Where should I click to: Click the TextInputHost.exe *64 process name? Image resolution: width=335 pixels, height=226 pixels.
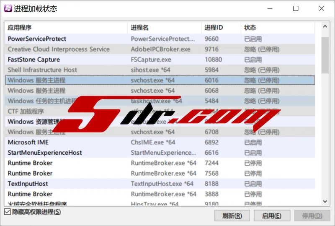(162, 184)
